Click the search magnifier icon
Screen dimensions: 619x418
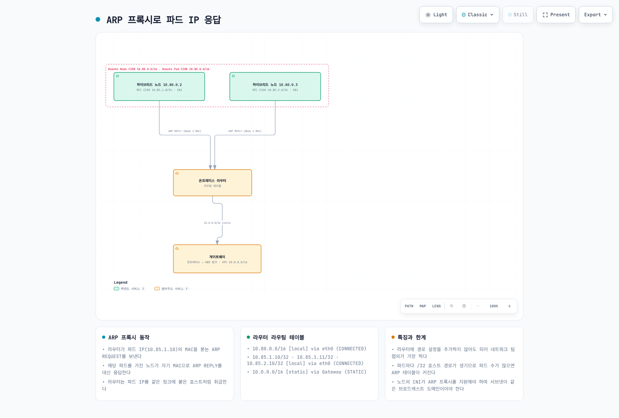click(451, 306)
